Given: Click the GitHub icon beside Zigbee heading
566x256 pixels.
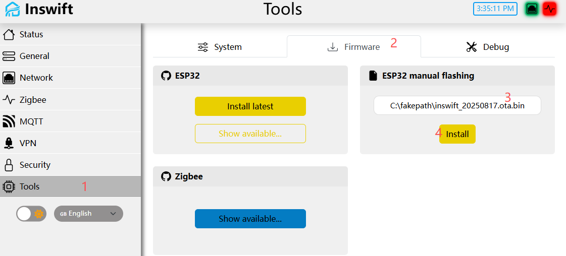Looking at the screenshot, I should point(166,176).
